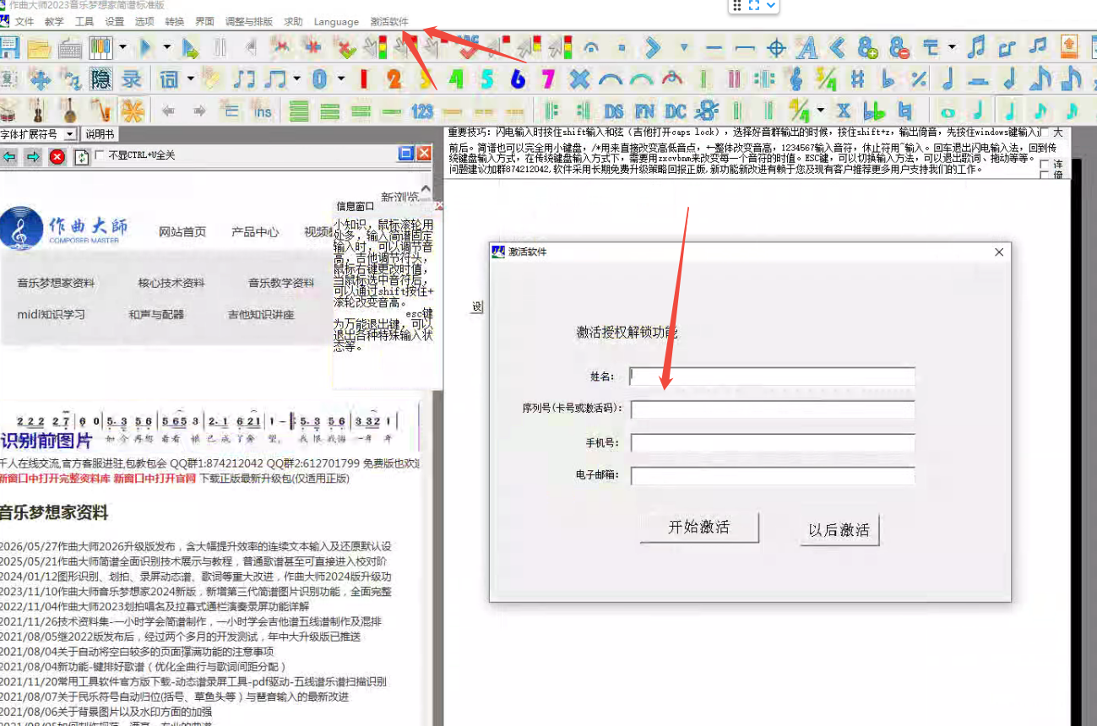Click the blue X cross icon
The width and height of the screenshot is (1097, 726).
(579, 79)
